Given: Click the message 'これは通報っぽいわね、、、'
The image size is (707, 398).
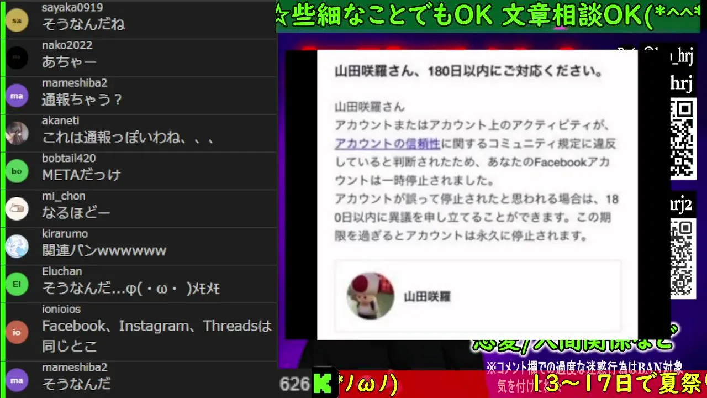Looking at the screenshot, I should pyautogui.click(x=128, y=137).
